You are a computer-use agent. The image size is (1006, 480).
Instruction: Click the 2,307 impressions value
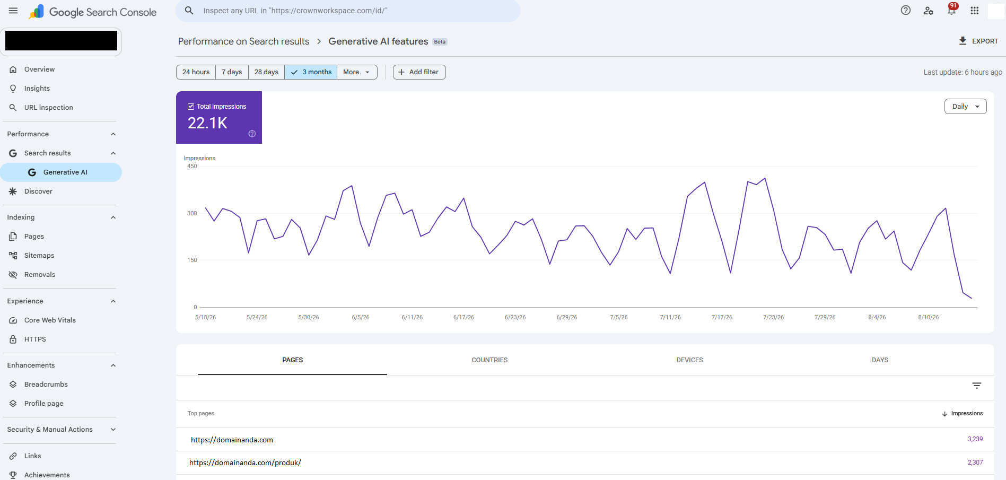tap(975, 462)
